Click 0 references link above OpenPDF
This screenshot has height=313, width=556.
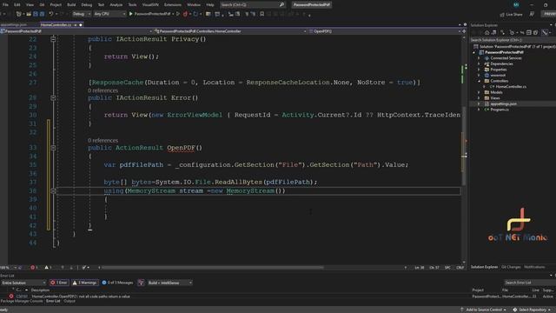tap(103, 141)
